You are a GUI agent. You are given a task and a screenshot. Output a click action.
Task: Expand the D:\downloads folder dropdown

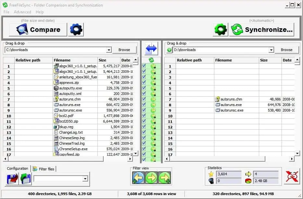tap(271, 50)
